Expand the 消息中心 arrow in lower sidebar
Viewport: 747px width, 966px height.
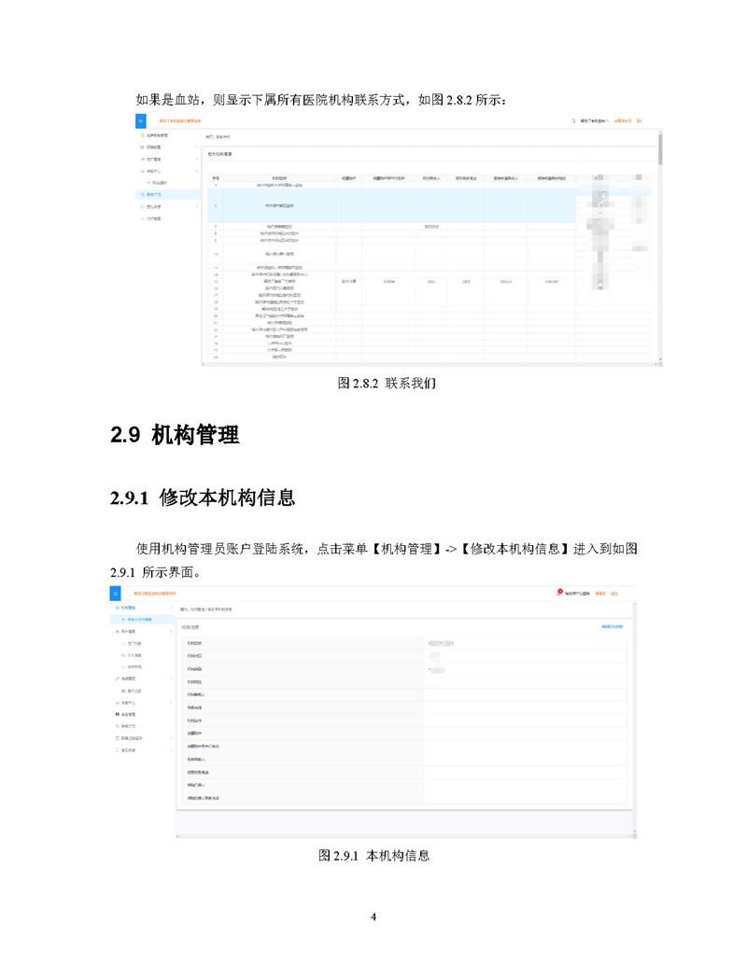(x=171, y=702)
